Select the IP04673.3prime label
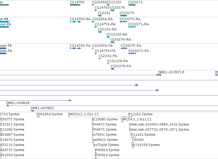 [104, 130]
